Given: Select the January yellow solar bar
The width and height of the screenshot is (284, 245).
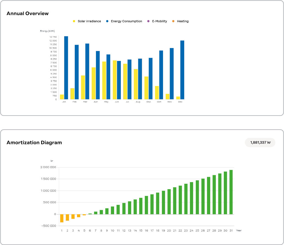Looking at the screenshot, I should point(62,97).
